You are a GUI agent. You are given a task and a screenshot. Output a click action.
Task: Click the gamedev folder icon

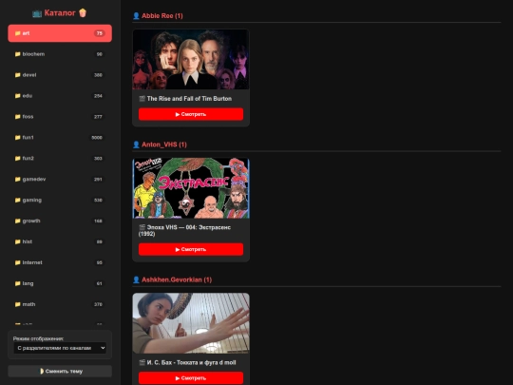click(18, 180)
